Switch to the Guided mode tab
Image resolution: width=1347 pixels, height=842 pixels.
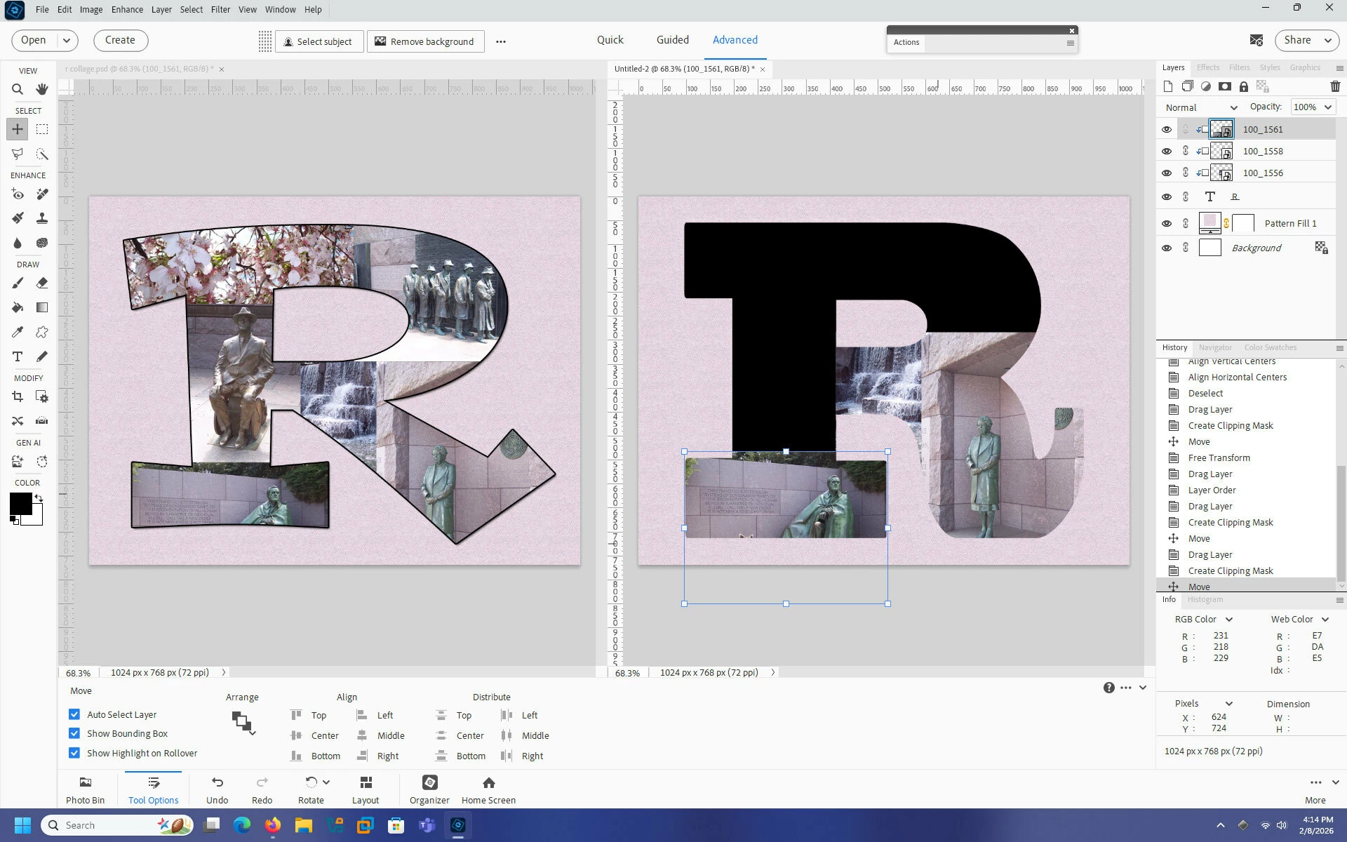[672, 40]
